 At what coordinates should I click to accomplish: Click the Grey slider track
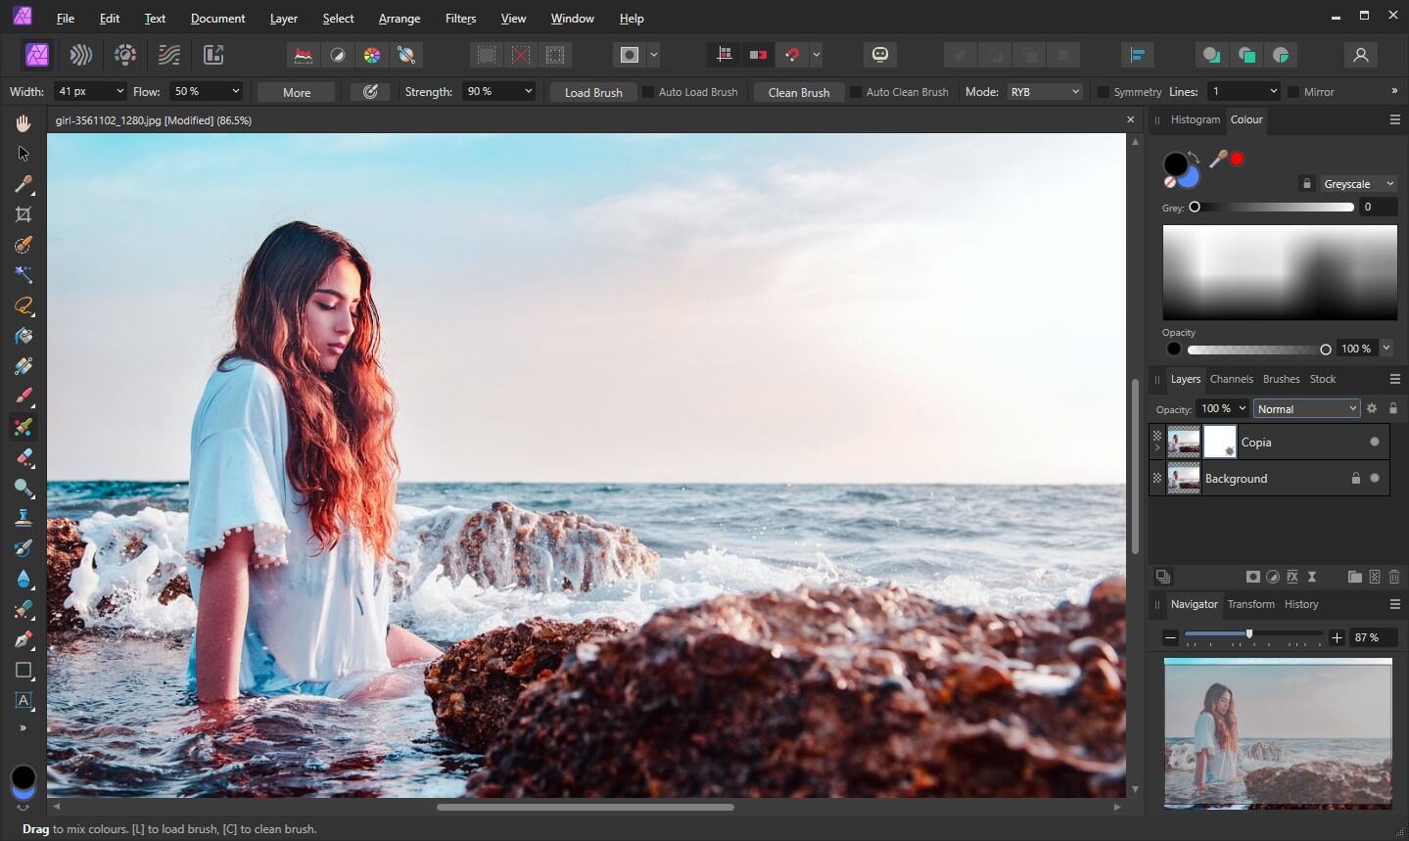click(x=1273, y=208)
